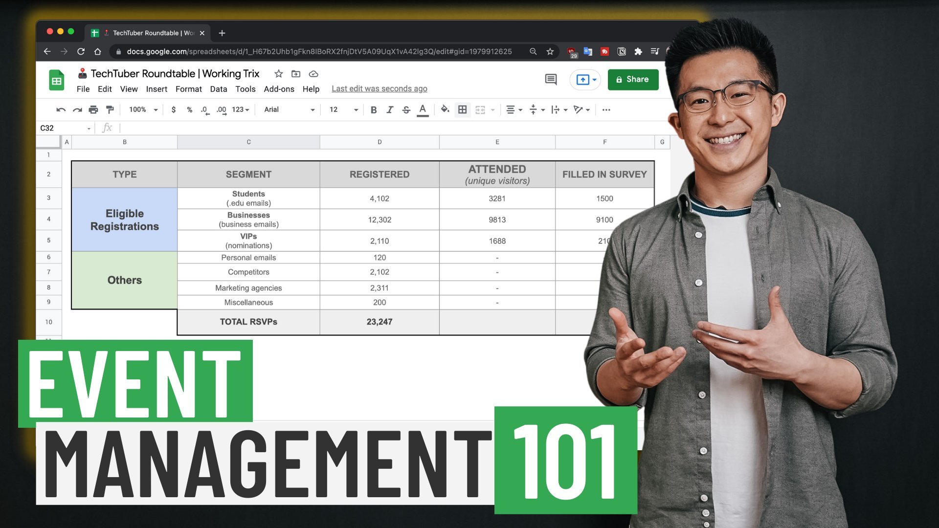Image resolution: width=939 pixels, height=528 pixels.
Task: Open the text color picker
Action: tap(423, 110)
